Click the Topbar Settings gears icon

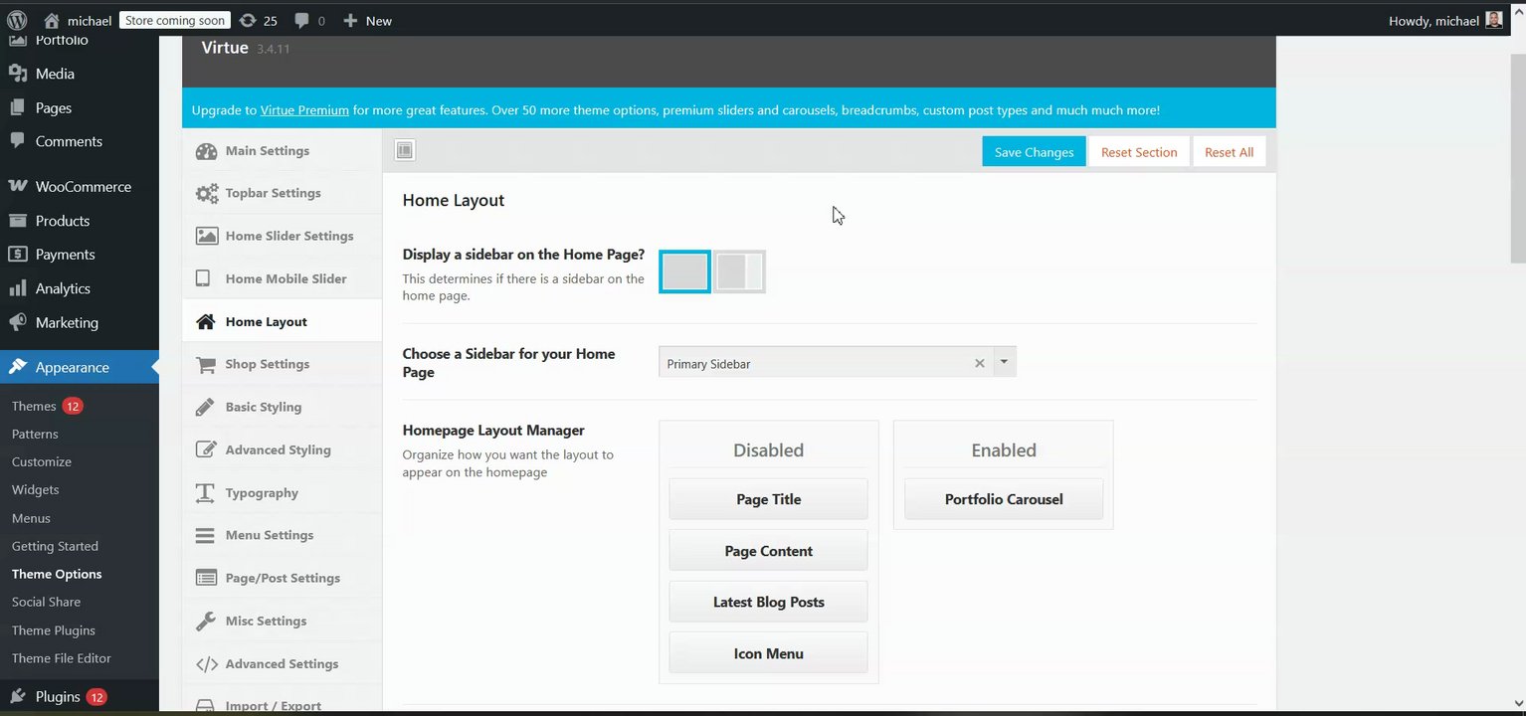click(x=206, y=194)
